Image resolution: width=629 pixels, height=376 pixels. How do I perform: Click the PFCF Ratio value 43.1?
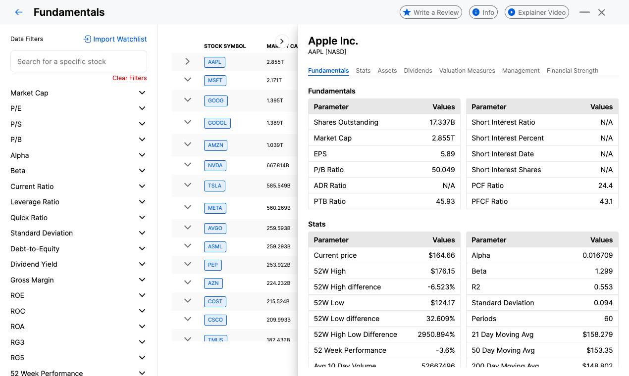[606, 201]
